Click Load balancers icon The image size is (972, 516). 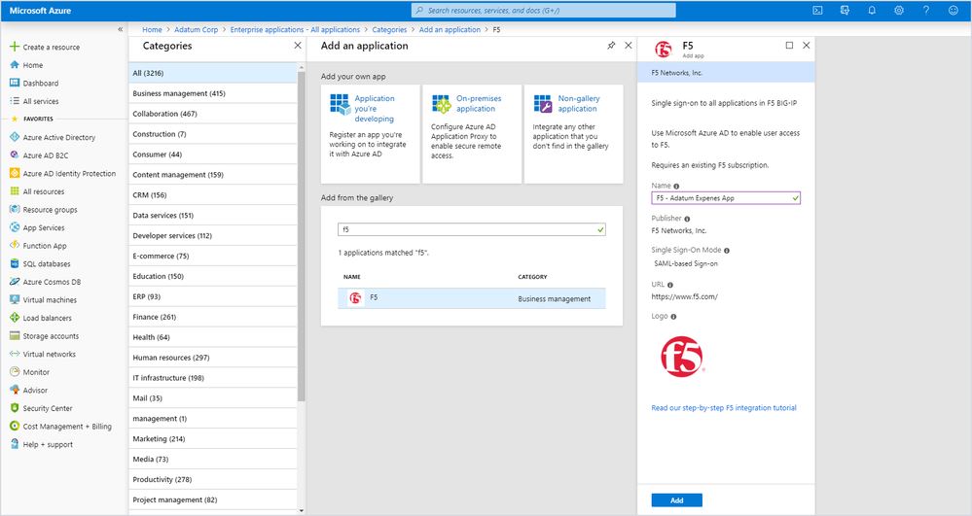coord(15,318)
